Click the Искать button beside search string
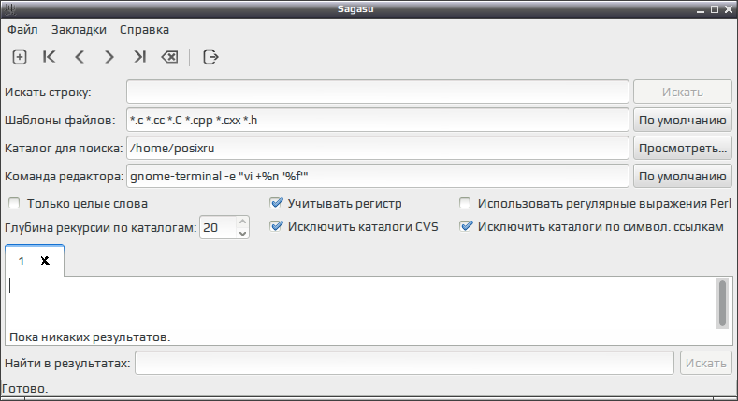The height and width of the screenshot is (401, 738). pyautogui.click(x=683, y=92)
